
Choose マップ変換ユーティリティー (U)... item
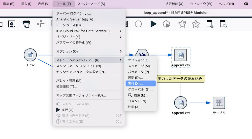[89, 95]
